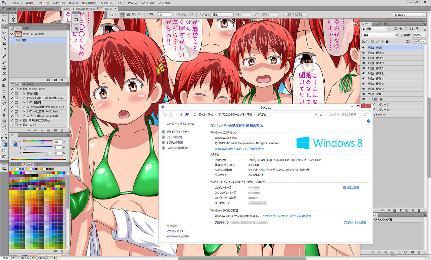The height and width of the screenshot is (260, 431).
Task: Select the Magic Wand tool
Action: [4, 38]
